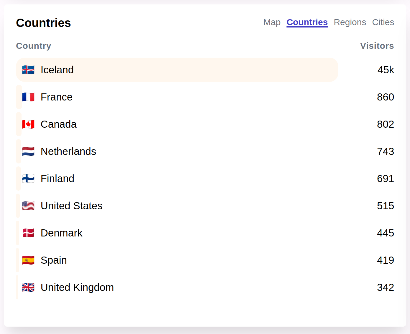Viewport: 410px width, 334px height.
Task: Filter by Iceland country name
Action: click(57, 70)
